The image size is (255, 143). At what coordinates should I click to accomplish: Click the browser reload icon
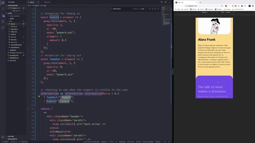(182, 6)
